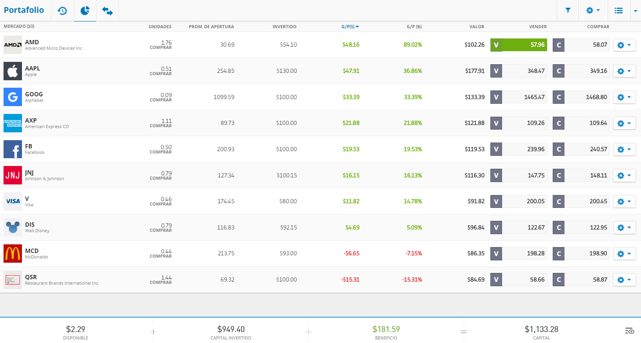Click the American Express logo
Viewport: 641px width, 343px height.
(x=13, y=123)
